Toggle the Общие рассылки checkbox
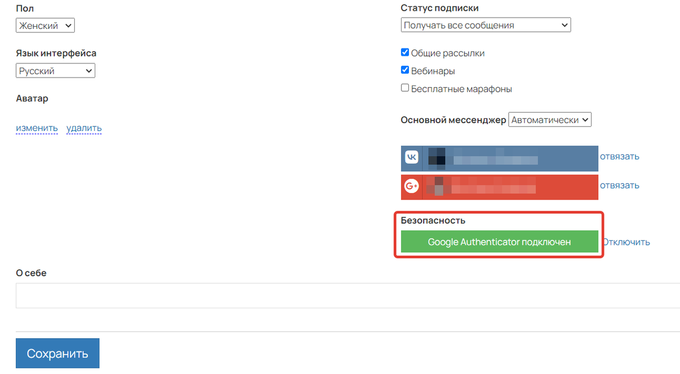 pos(405,53)
